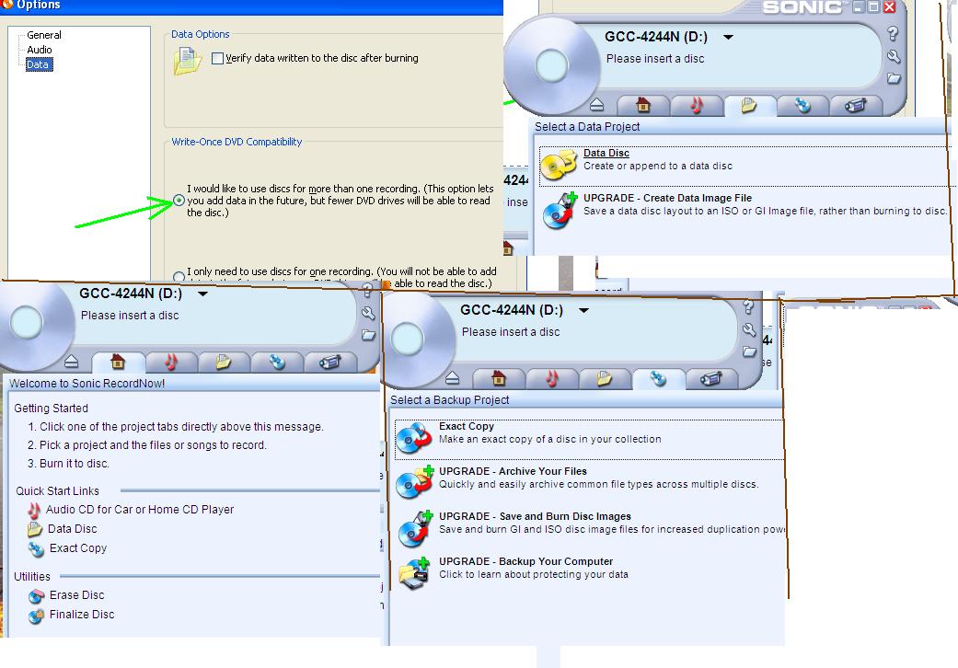Screen dimensions: 958x668
Task: Click the Erase Disc utility icon
Action: click(x=36, y=595)
